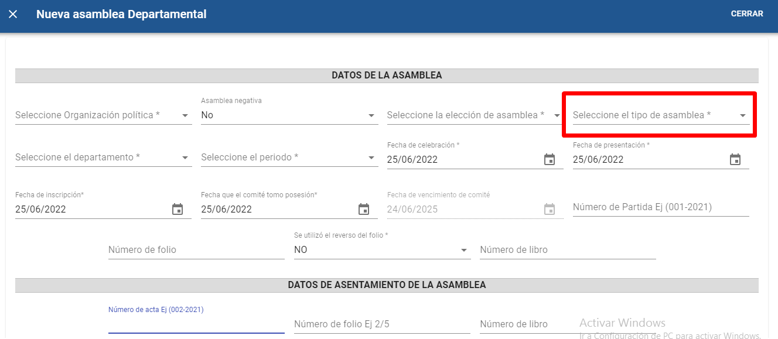Click Número de libro field in assembly data
The width and height of the screenshot is (778, 339).
567,250
